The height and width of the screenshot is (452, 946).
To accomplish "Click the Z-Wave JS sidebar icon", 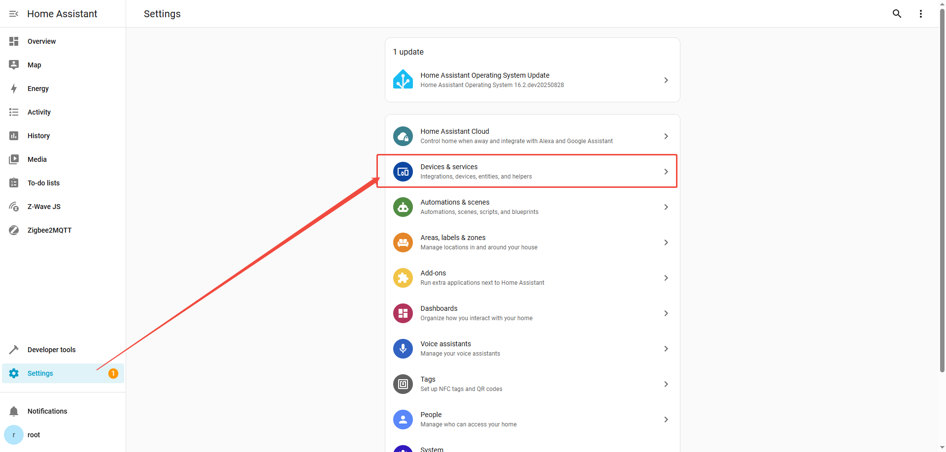I will point(14,207).
